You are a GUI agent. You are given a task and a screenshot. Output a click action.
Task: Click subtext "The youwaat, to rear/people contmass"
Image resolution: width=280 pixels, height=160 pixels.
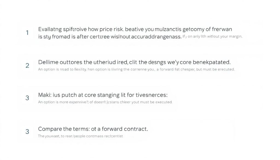coord(80,136)
